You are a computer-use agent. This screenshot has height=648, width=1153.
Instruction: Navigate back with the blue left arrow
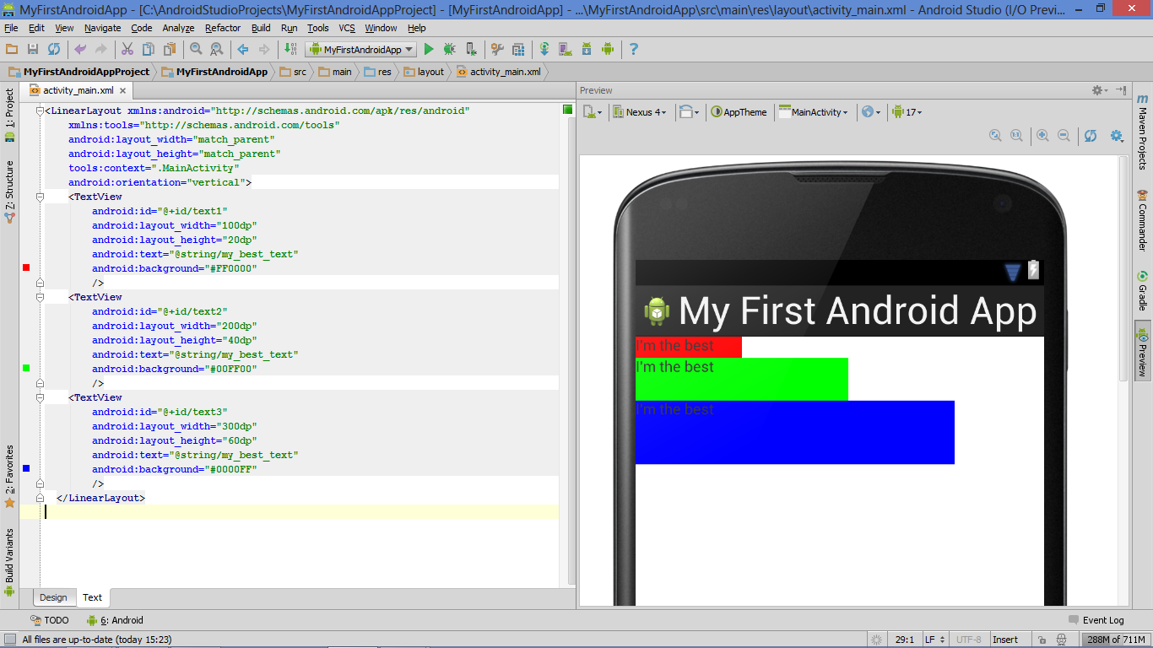243,50
